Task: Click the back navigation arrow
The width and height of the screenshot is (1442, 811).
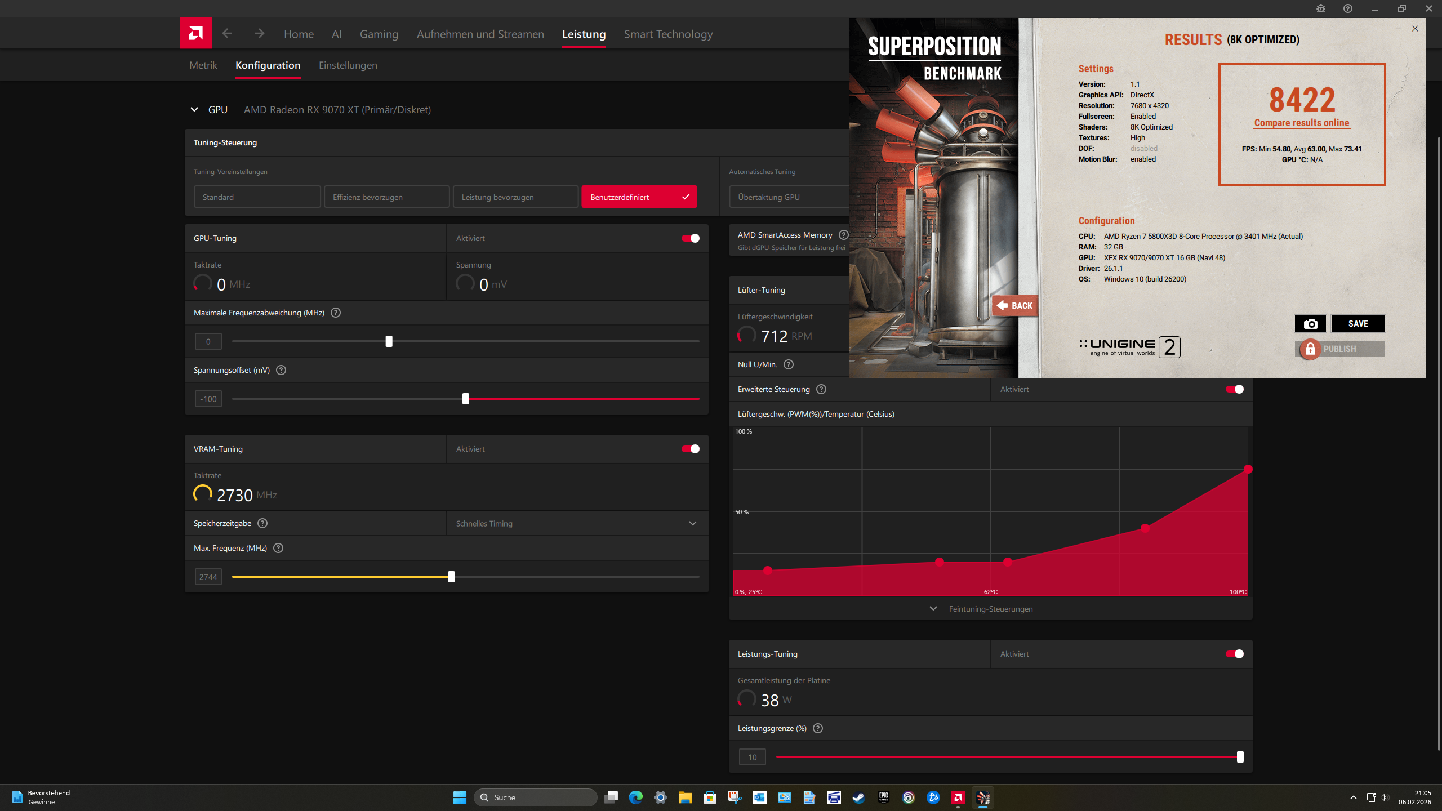Action: (x=227, y=34)
